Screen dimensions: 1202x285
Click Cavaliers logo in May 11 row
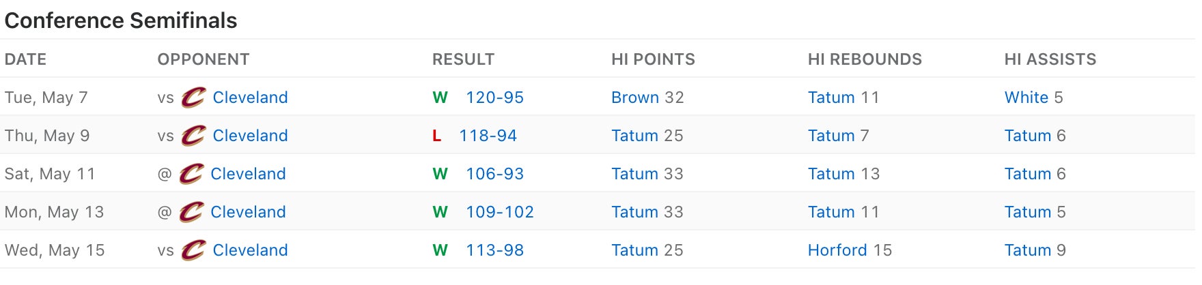tap(191, 174)
